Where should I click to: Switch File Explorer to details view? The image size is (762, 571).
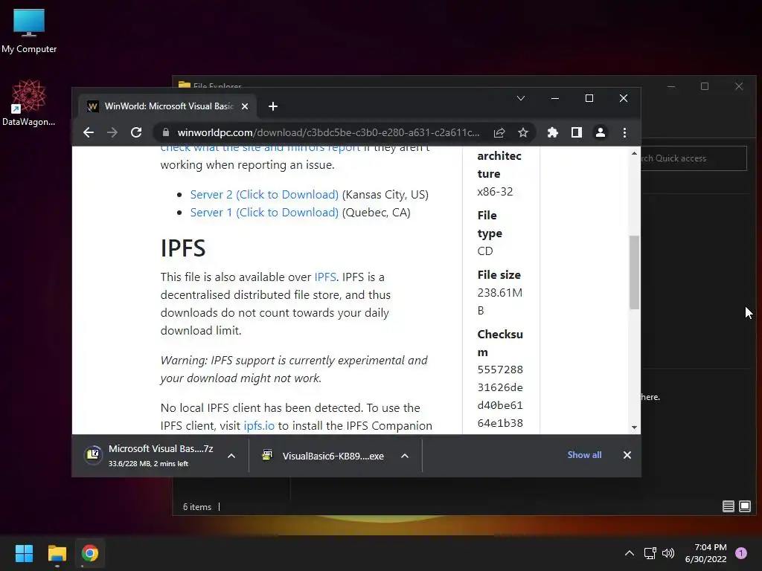point(728,507)
